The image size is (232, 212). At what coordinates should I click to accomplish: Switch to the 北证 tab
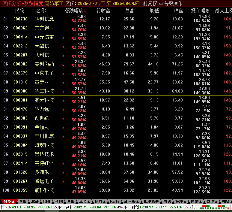pos(35,201)
